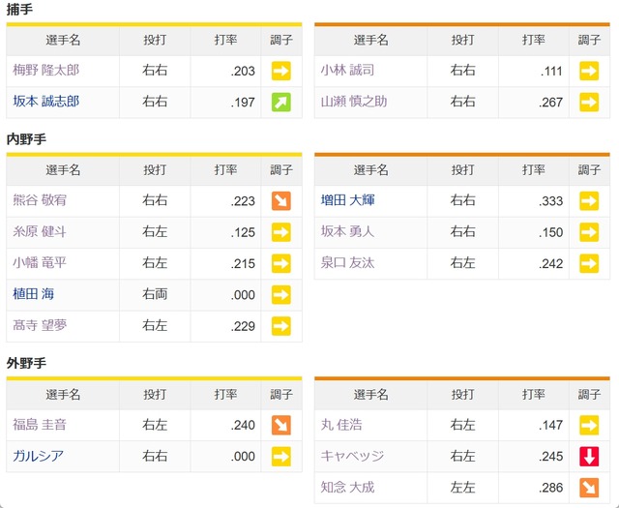Click the 打率 header in left 捕手 table

[225, 40]
